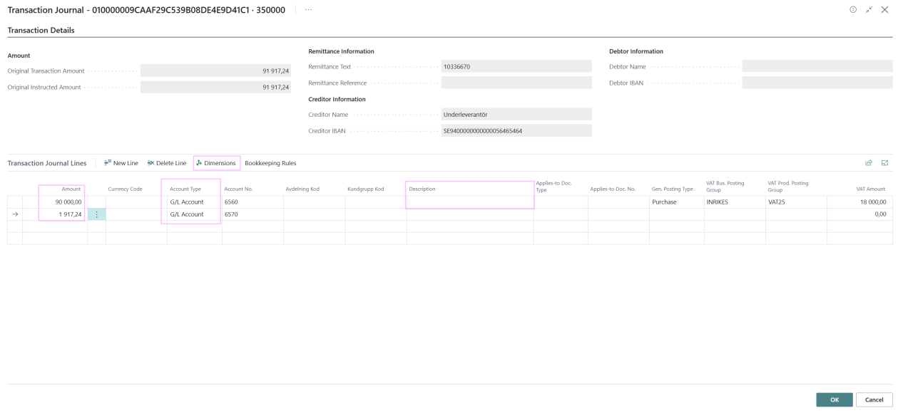Open Dimensions for the selected line
The height and width of the screenshot is (413, 898).
[x=216, y=163]
